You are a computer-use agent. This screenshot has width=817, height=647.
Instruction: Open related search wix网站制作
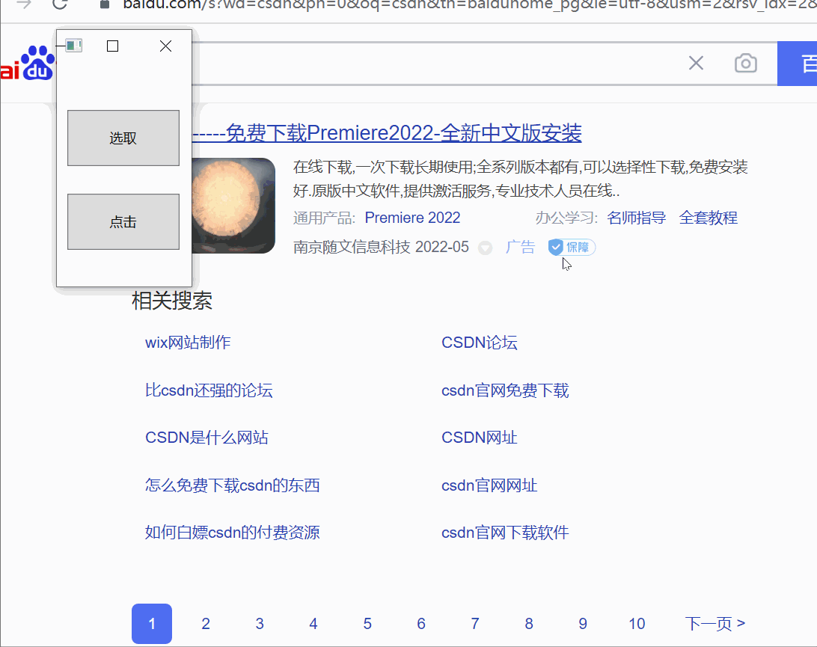tap(188, 343)
